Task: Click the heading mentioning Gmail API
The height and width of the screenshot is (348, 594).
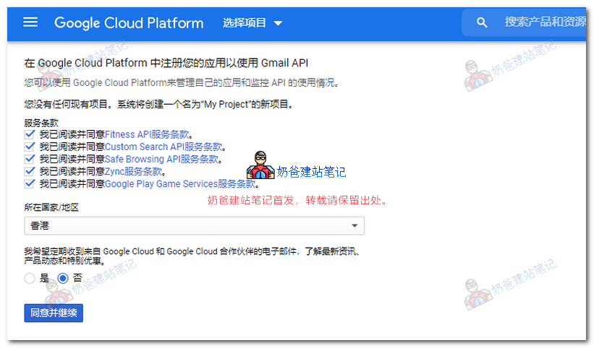Action: pyautogui.click(x=166, y=63)
